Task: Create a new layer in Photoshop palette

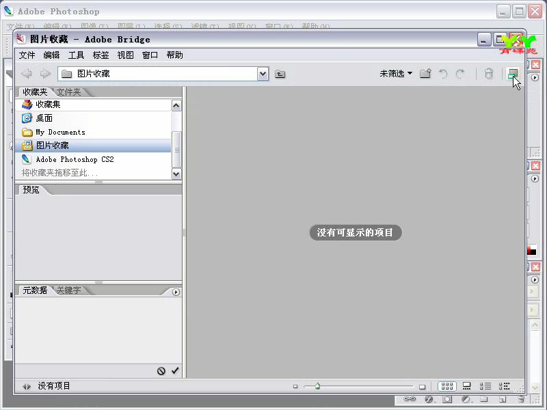Action: pyautogui.click(x=503, y=399)
